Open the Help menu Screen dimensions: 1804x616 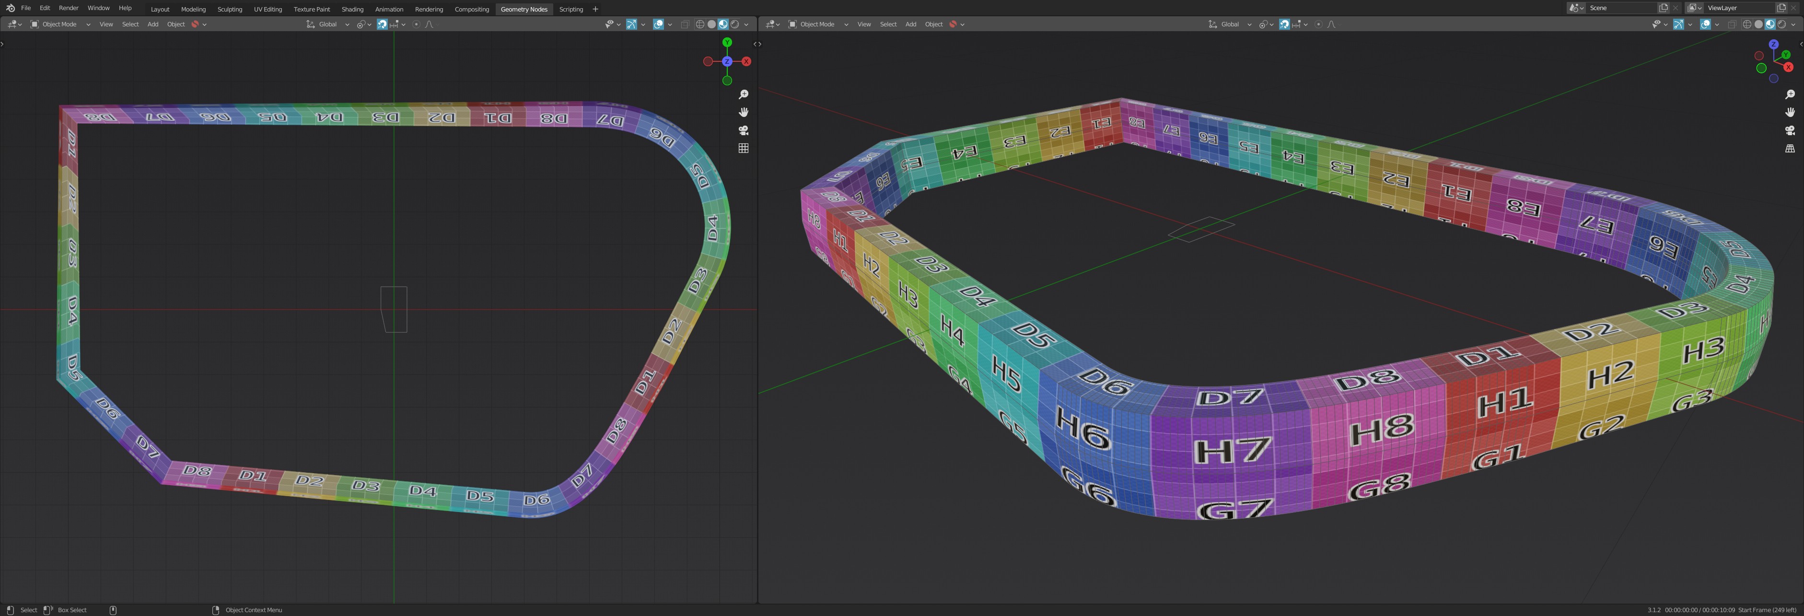click(x=125, y=9)
